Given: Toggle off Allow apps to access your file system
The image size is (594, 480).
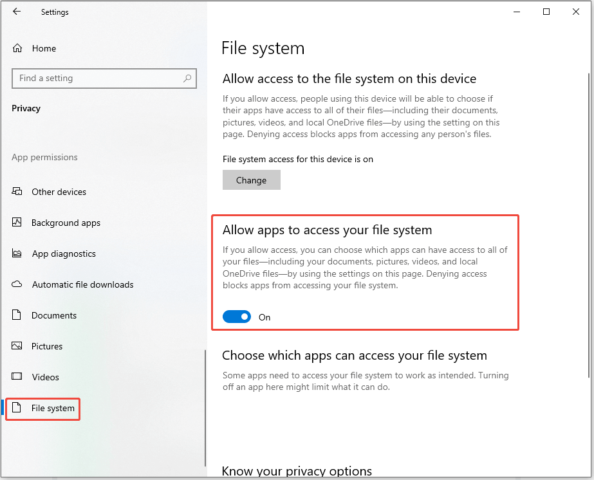Looking at the screenshot, I should (236, 317).
